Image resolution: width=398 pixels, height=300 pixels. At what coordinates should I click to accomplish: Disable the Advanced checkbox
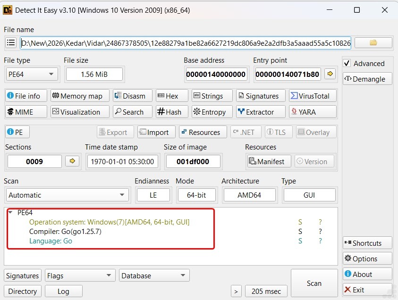[347, 63]
